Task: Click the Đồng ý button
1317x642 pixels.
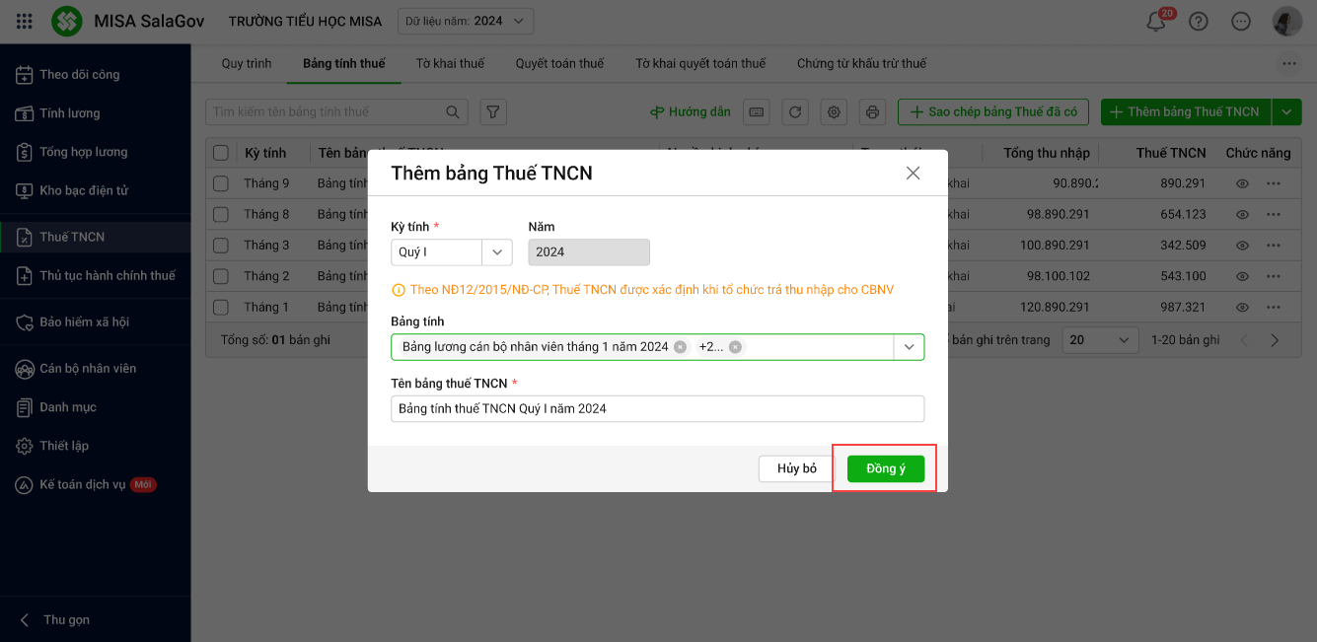Action: pos(886,468)
